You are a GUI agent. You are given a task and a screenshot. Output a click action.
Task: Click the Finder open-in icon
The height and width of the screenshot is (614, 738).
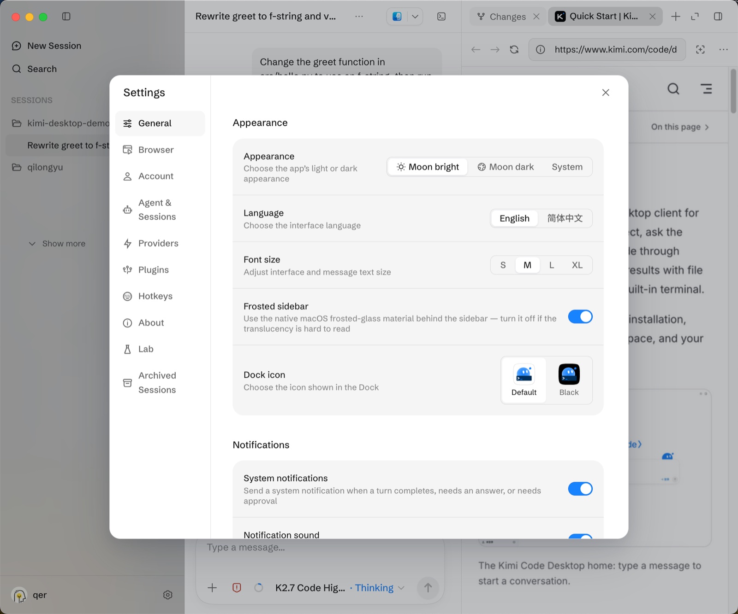pyautogui.click(x=397, y=17)
